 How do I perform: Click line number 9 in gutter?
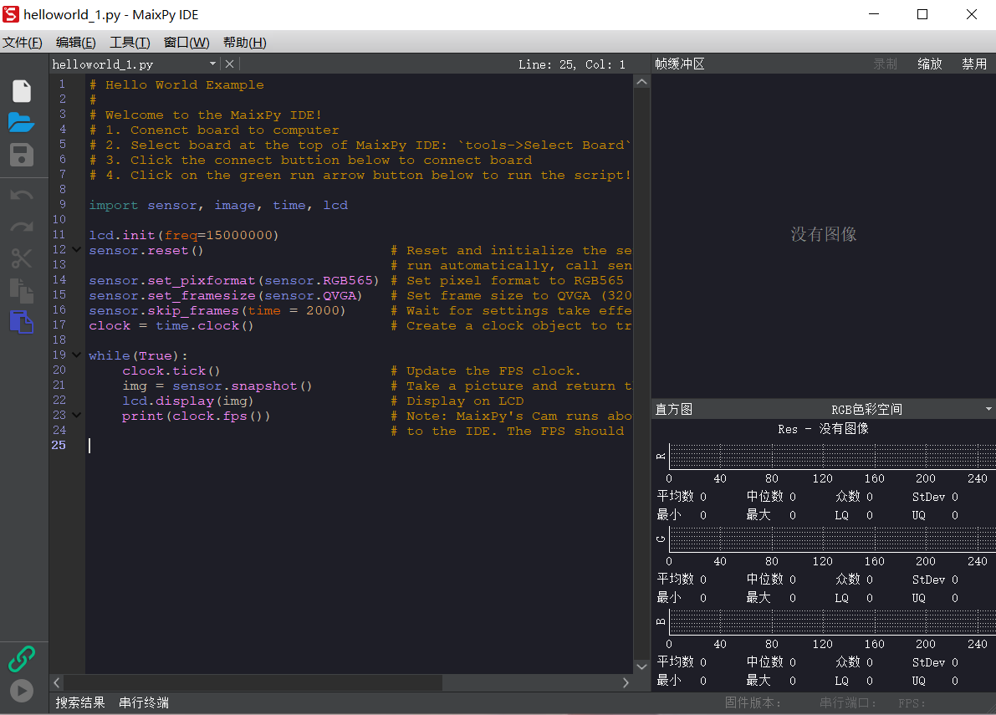coord(62,205)
